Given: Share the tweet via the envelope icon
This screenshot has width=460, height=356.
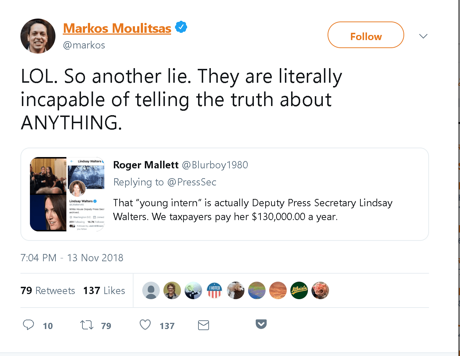Looking at the screenshot, I should pos(204,325).
